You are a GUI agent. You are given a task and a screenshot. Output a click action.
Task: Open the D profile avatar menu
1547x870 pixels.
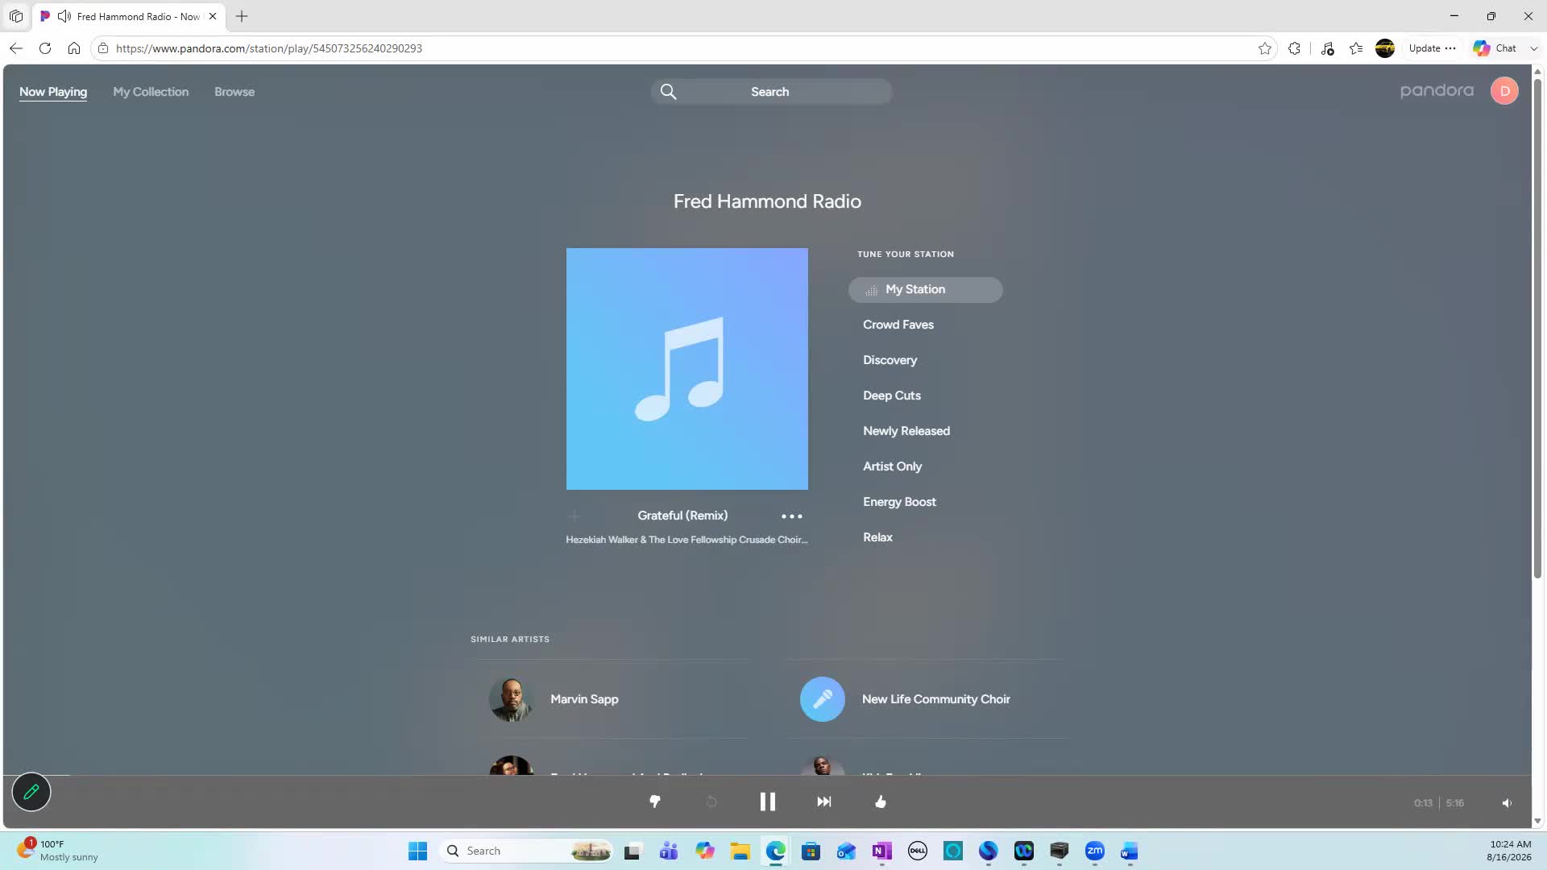[x=1504, y=91]
